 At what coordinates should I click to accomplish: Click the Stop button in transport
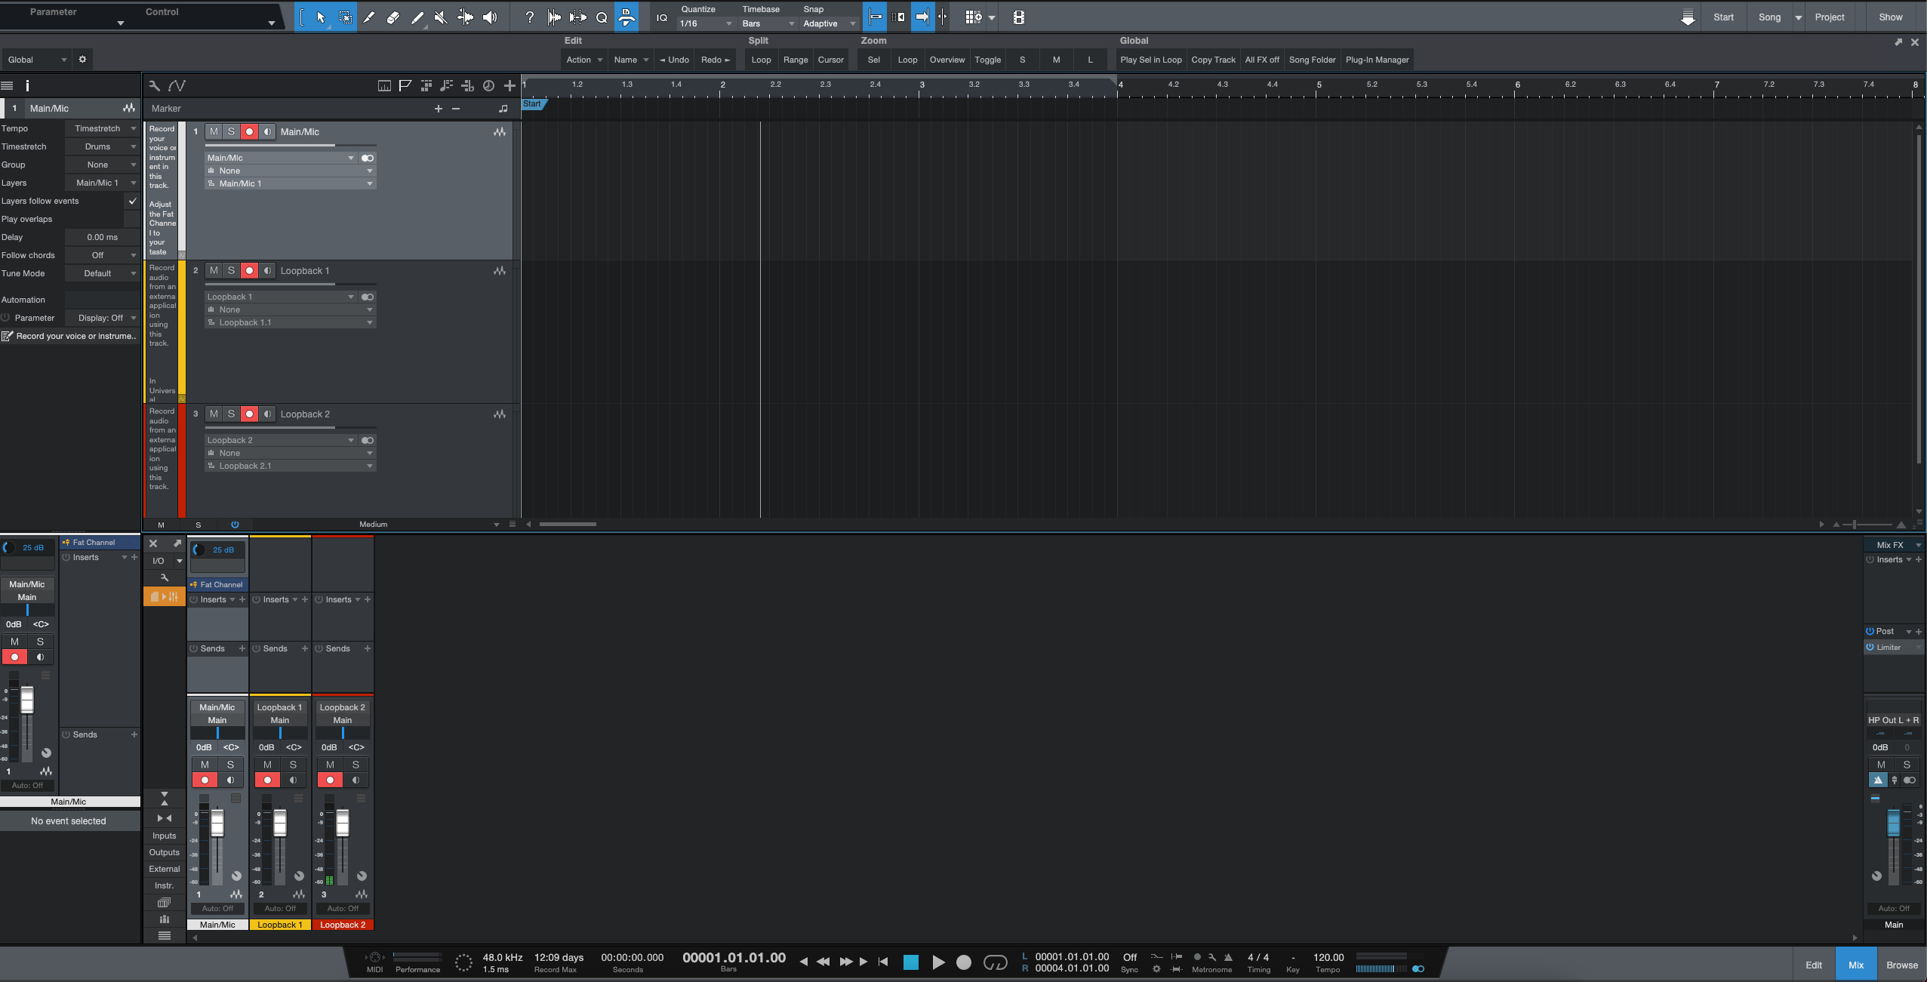911,962
